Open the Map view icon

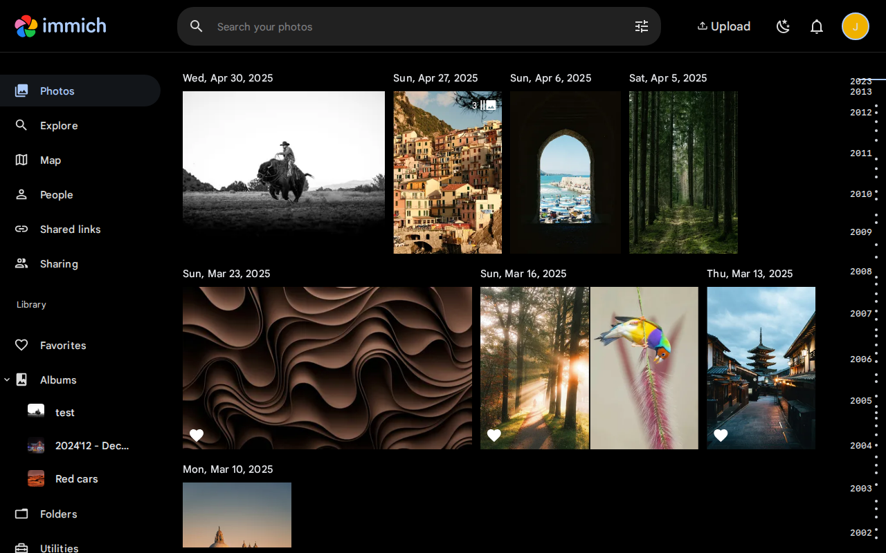21,160
